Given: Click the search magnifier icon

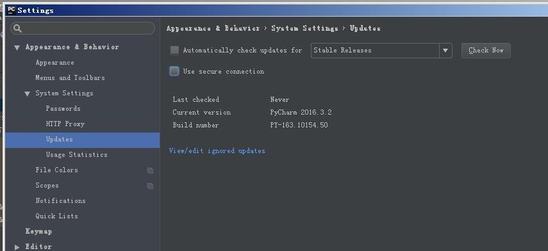Looking at the screenshot, I should coord(17,29).
